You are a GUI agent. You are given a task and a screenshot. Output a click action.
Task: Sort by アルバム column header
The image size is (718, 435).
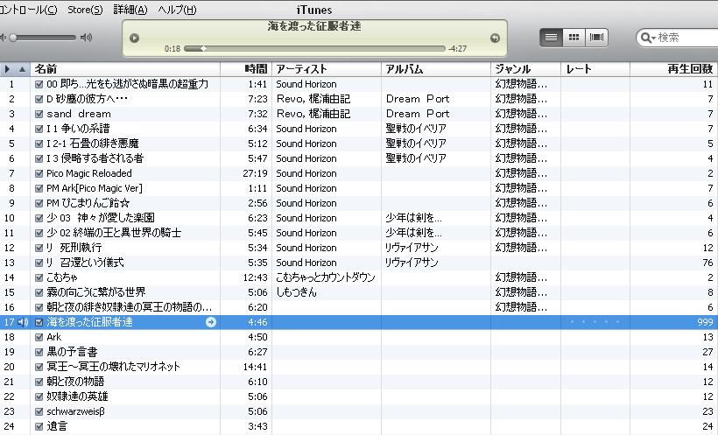pos(436,69)
